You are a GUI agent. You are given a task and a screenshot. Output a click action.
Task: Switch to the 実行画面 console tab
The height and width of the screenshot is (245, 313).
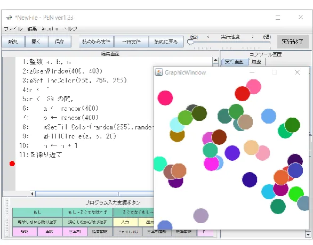click(234, 62)
